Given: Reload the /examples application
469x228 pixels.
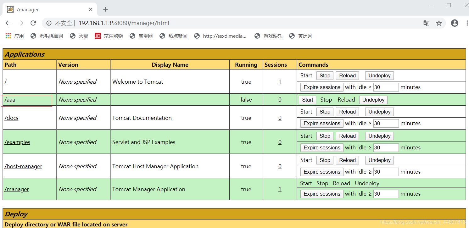Looking at the screenshot, I should [347, 136].
